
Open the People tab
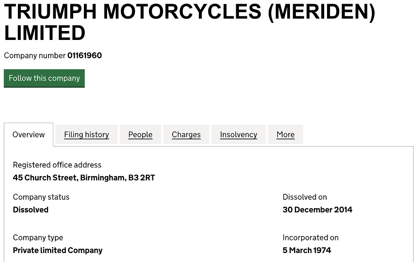pyautogui.click(x=140, y=134)
